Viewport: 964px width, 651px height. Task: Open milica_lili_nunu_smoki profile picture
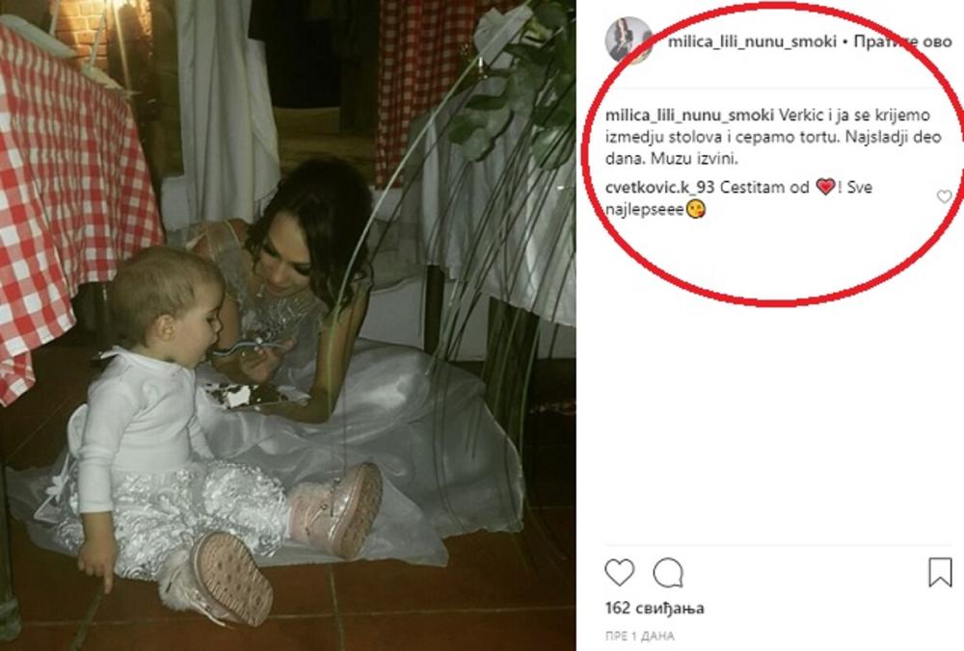629,40
